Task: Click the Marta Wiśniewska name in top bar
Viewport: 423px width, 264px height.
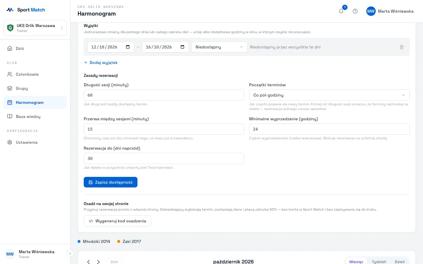Action: [396, 11]
